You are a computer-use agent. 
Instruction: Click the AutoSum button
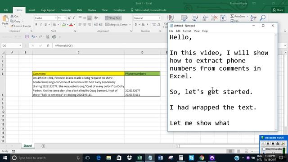[238, 16]
